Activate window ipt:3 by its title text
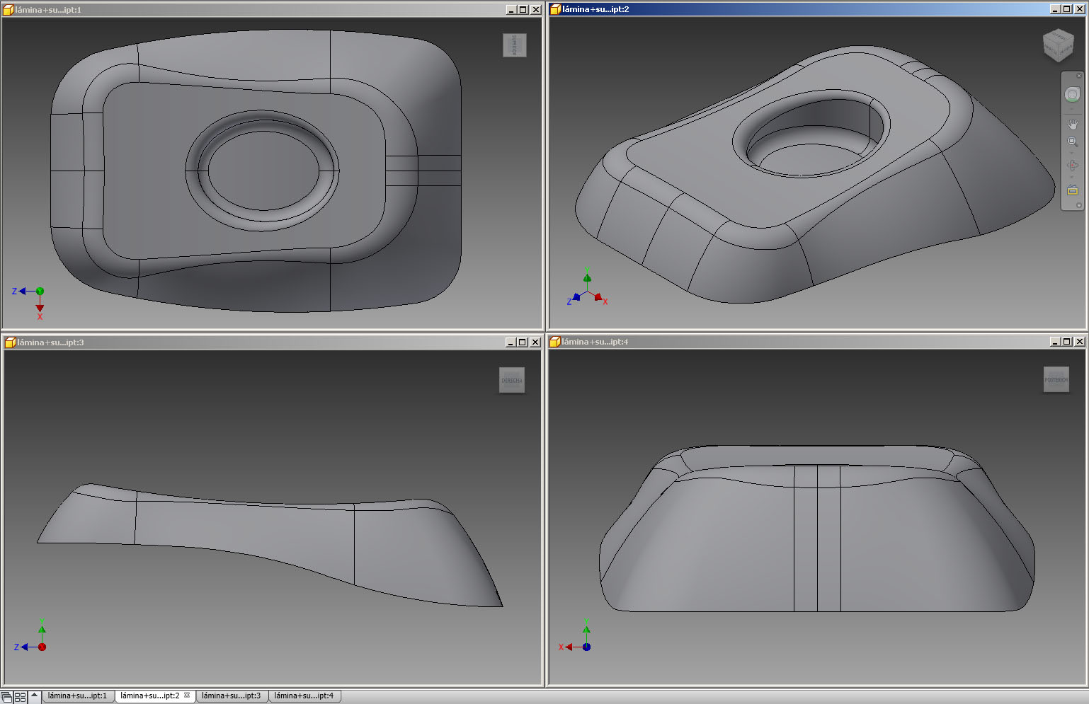Screen dimensions: 1089x704 [x=50, y=342]
